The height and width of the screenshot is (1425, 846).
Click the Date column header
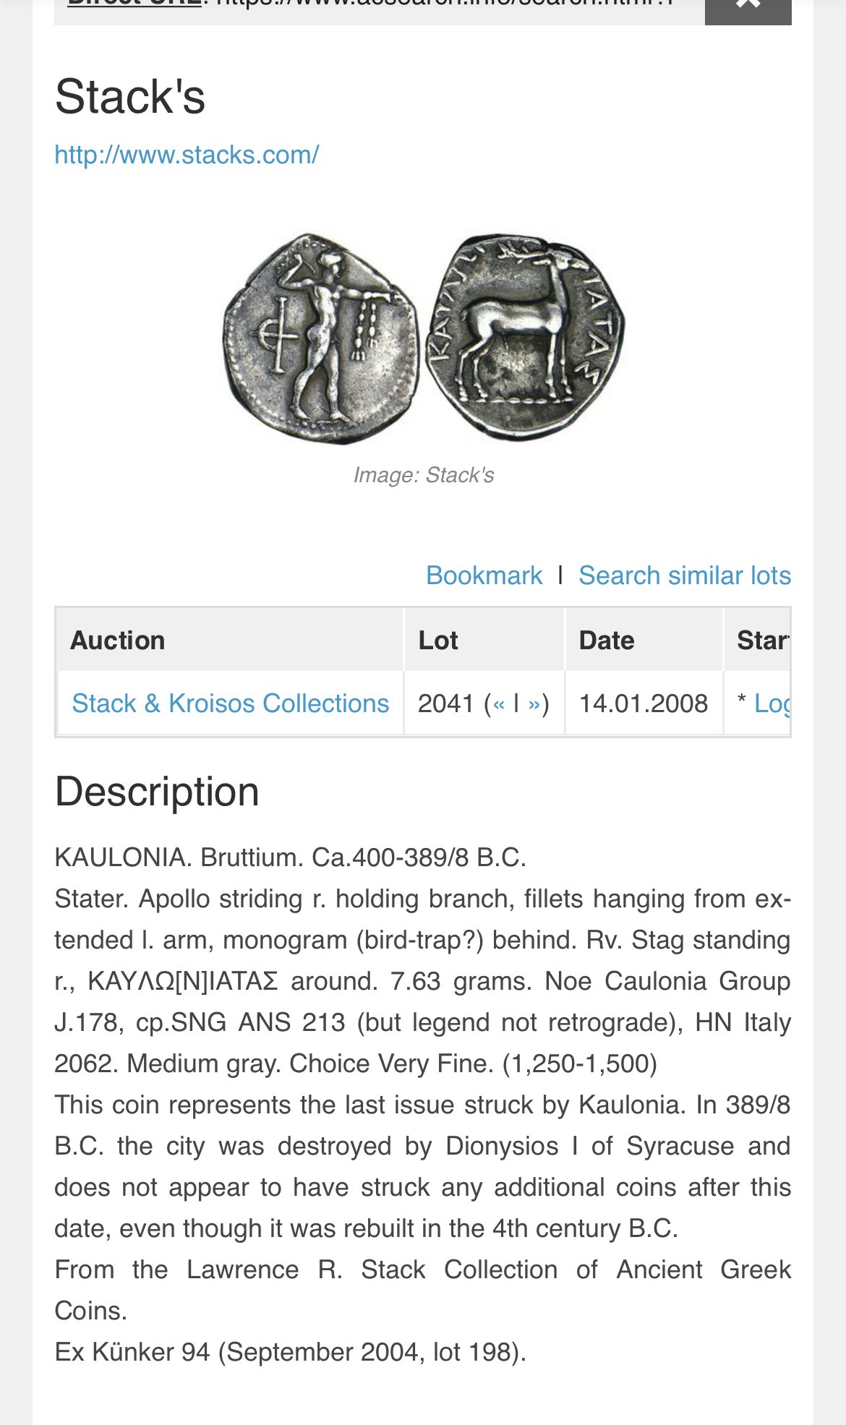click(607, 641)
